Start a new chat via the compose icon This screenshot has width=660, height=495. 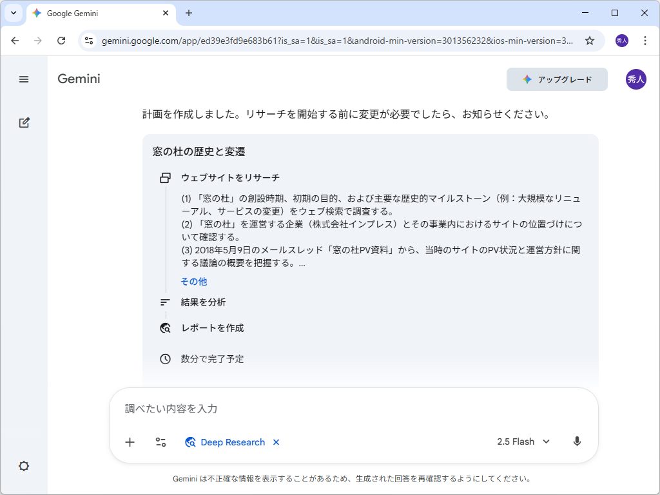coord(24,122)
